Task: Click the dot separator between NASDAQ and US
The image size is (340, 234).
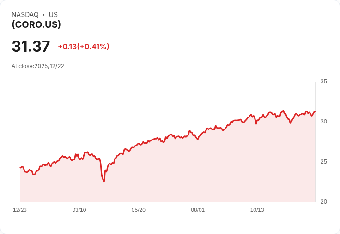Action: [x=43, y=15]
